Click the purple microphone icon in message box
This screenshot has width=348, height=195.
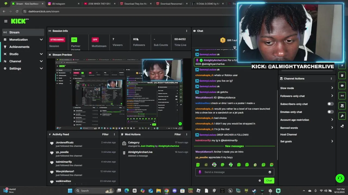[200, 172]
